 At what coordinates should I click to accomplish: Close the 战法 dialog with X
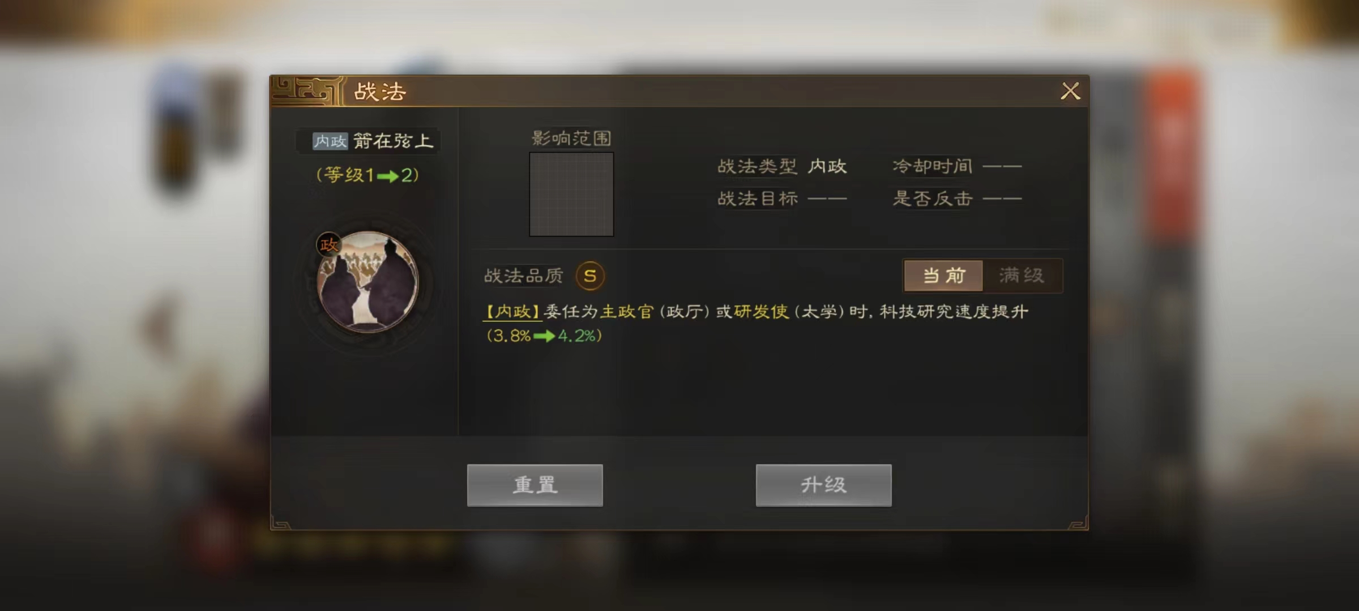tap(1070, 91)
